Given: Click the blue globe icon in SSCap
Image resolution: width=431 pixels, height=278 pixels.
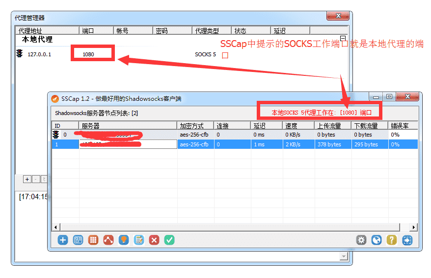Looking at the screenshot, I should coord(377,240).
